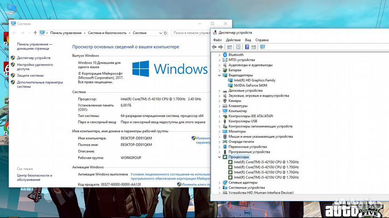Click the Мониторы monitor icon
Image resolution: width=389 pixels, height=218 pixels.
coord(225,131)
